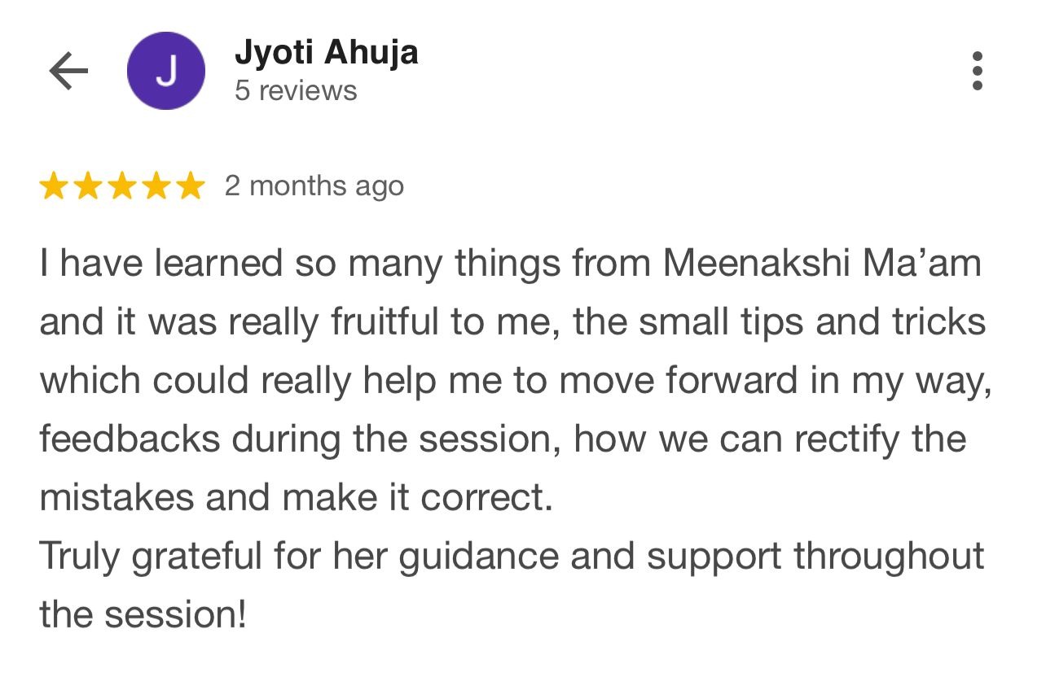Click the third yellow rating star

(x=121, y=186)
